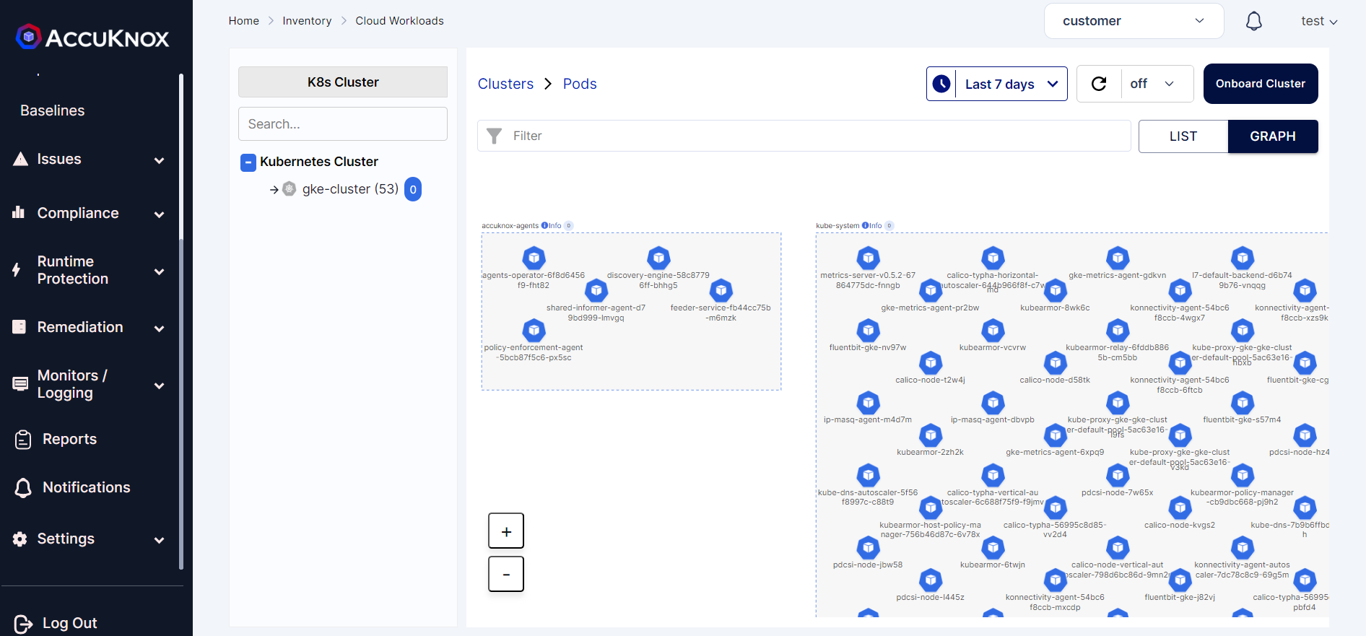The height and width of the screenshot is (636, 1366).
Task: Open the Last 7 days time range dropdown
Action: pyautogui.click(x=997, y=84)
